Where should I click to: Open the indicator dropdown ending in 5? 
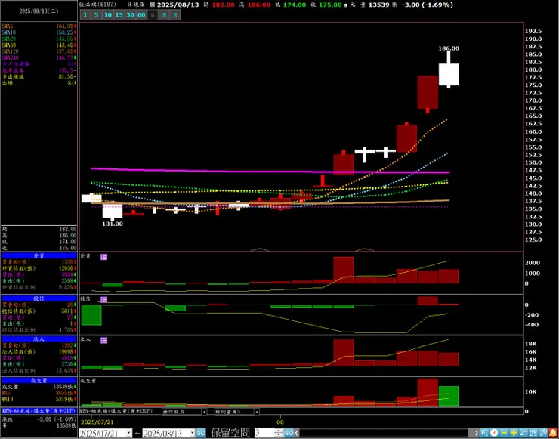tap(256, 412)
